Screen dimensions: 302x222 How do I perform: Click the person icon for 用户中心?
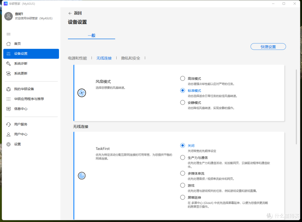click(8, 134)
